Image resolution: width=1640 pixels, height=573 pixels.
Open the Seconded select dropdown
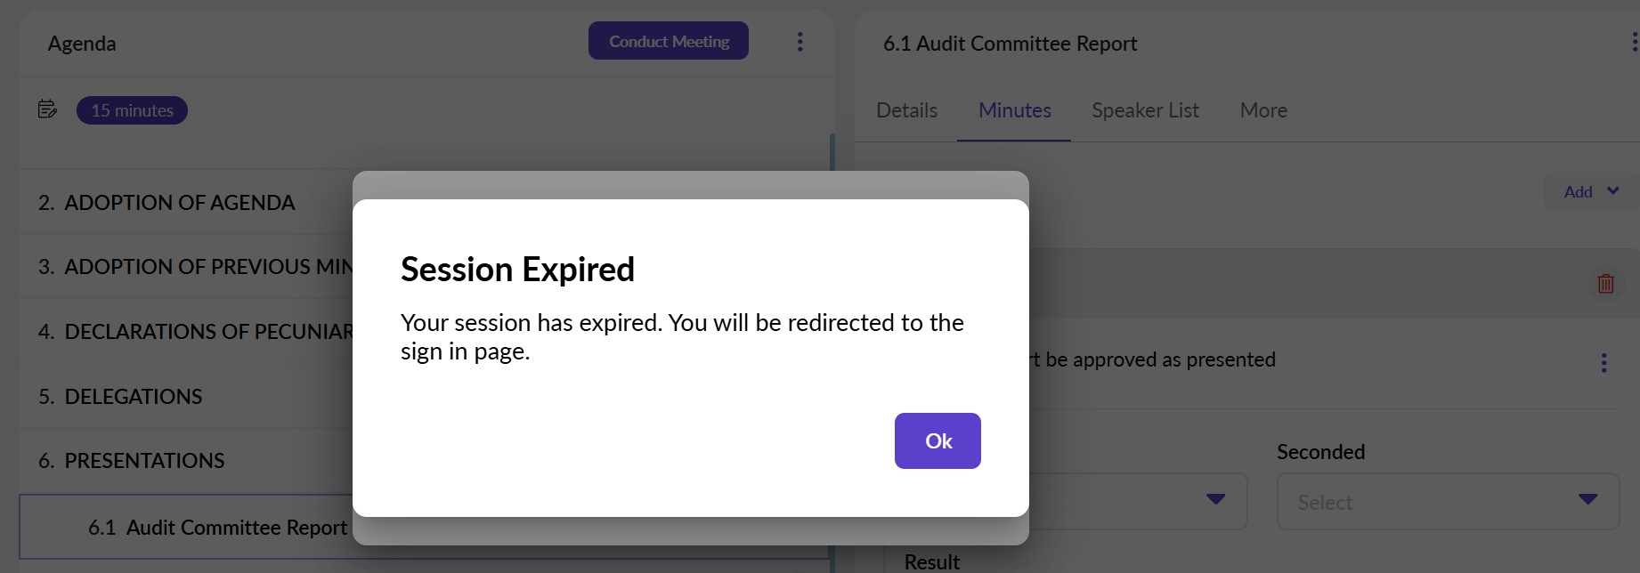pos(1447,502)
